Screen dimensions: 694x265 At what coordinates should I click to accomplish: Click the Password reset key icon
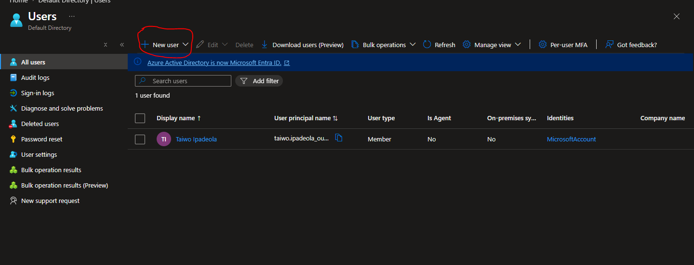pyautogui.click(x=13, y=139)
